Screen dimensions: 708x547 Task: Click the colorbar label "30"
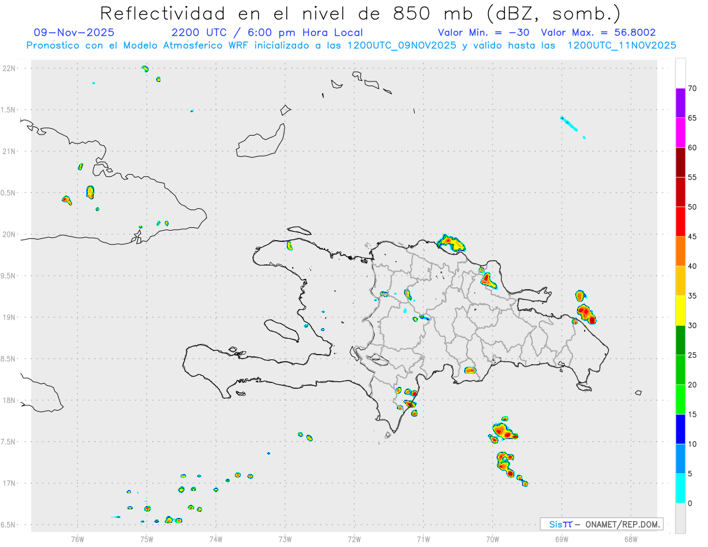[x=692, y=326]
